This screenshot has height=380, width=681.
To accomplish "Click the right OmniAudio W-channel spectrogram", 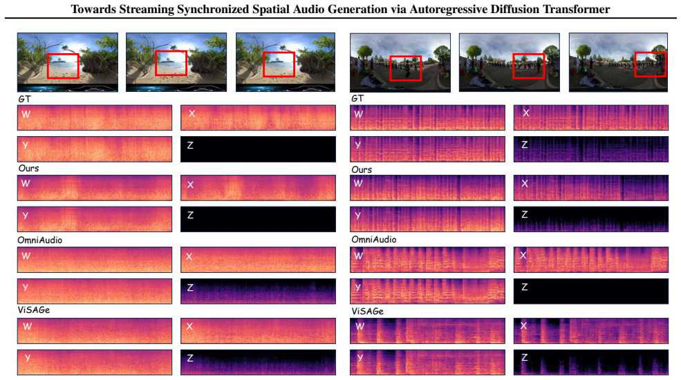I will [x=428, y=260].
